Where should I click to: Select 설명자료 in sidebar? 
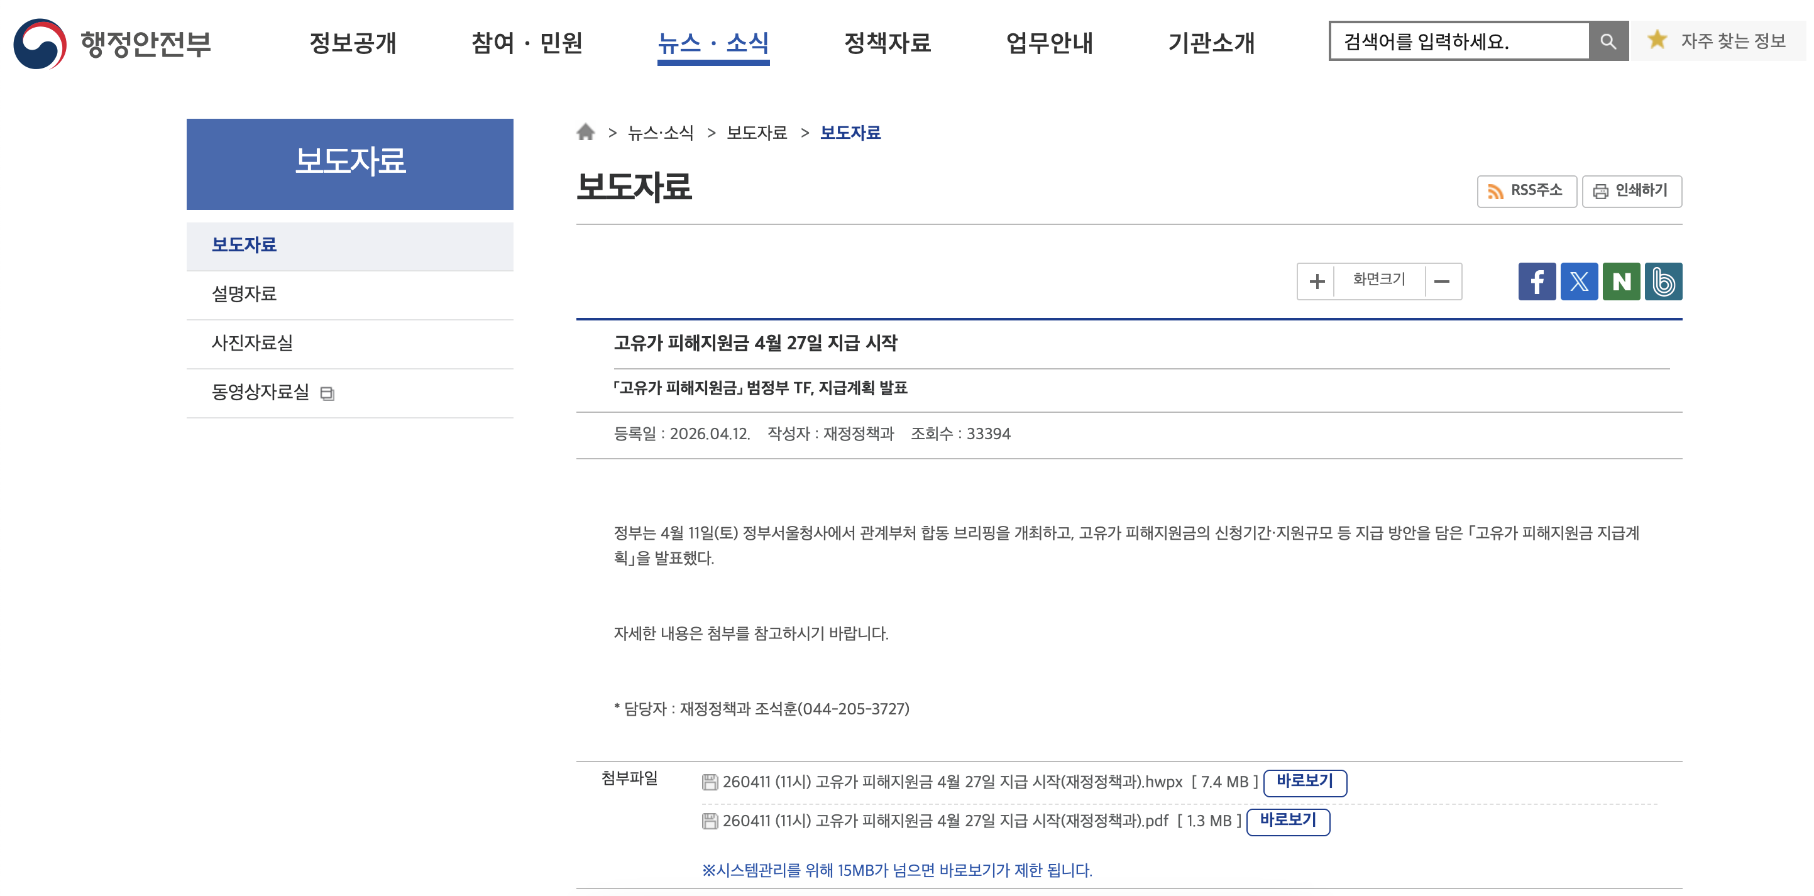pyautogui.click(x=245, y=294)
